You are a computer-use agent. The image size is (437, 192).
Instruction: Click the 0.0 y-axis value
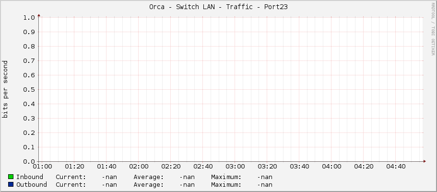click(29, 162)
